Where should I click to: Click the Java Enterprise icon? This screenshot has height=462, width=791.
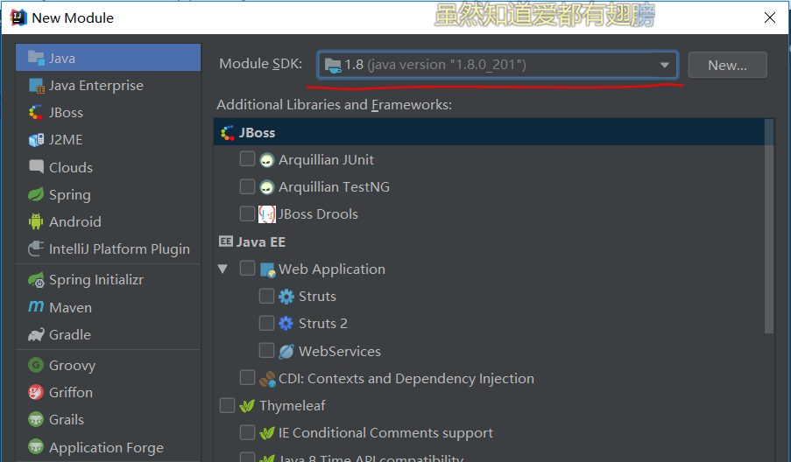tap(36, 86)
